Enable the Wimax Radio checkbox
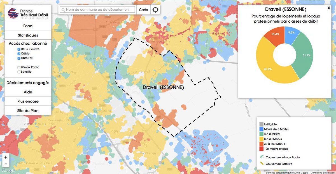336x174 pixels. point(19,67)
